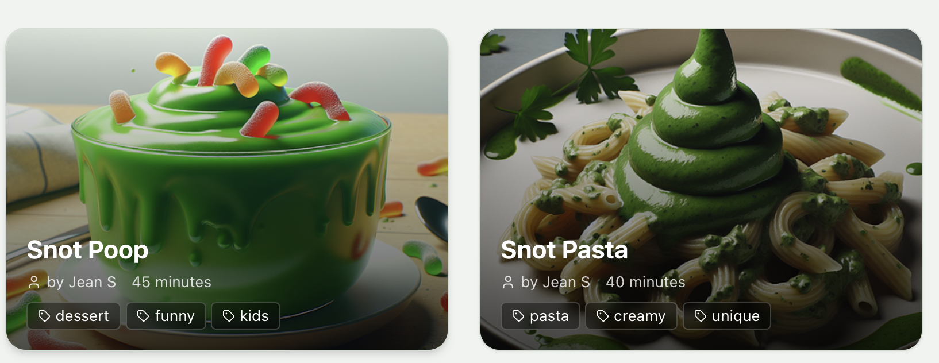939x363 pixels.
Task: Select the pasta tag
Action: pos(540,316)
